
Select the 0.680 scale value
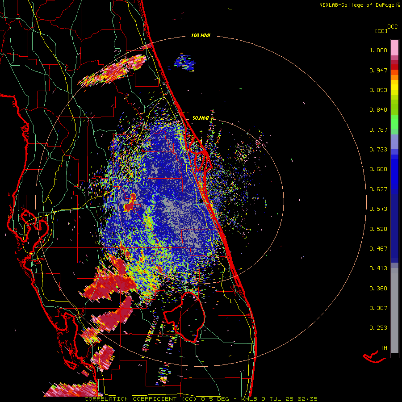point(378,169)
